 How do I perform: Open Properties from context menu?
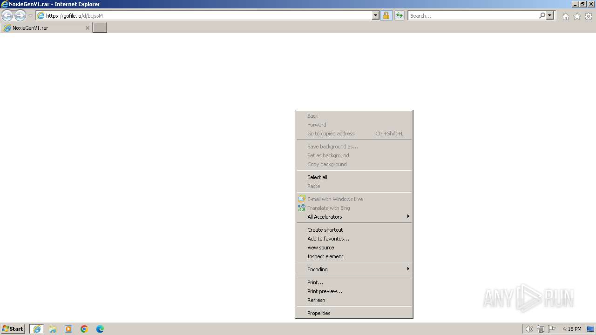pyautogui.click(x=354, y=313)
